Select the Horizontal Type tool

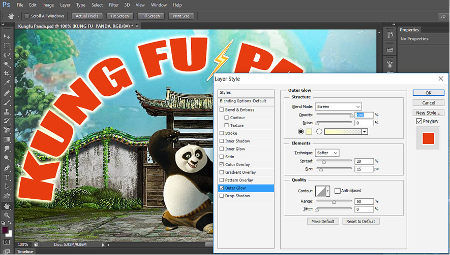point(7,177)
